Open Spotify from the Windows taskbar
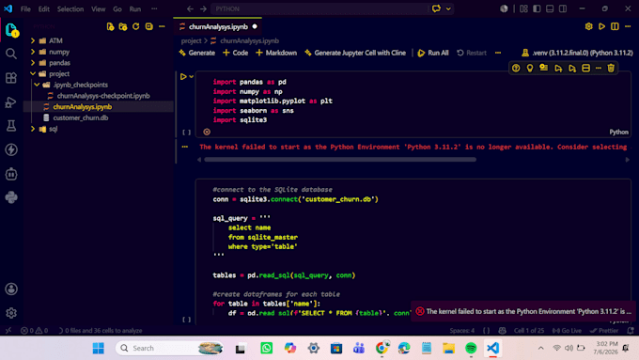The image size is (639, 360). tap(471, 348)
